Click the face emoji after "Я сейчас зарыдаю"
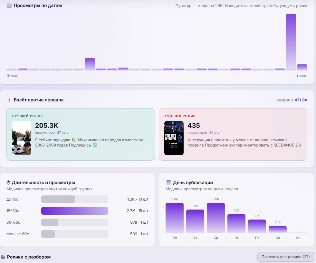The height and width of the screenshot is (263, 316). pyautogui.click(x=74, y=140)
